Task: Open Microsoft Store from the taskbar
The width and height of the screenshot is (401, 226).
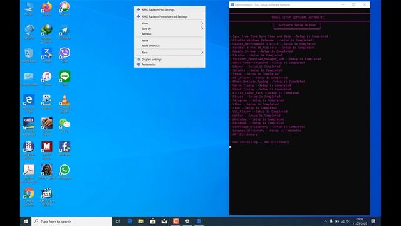Action: click(x=153, y=222)
